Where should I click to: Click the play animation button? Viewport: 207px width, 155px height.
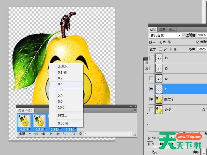pyautogui.click(x=51, y=134)
